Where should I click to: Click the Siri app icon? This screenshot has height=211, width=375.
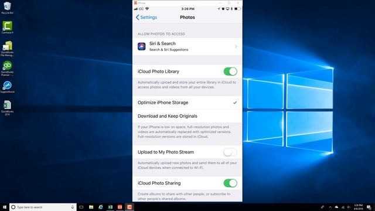[142, 46]
